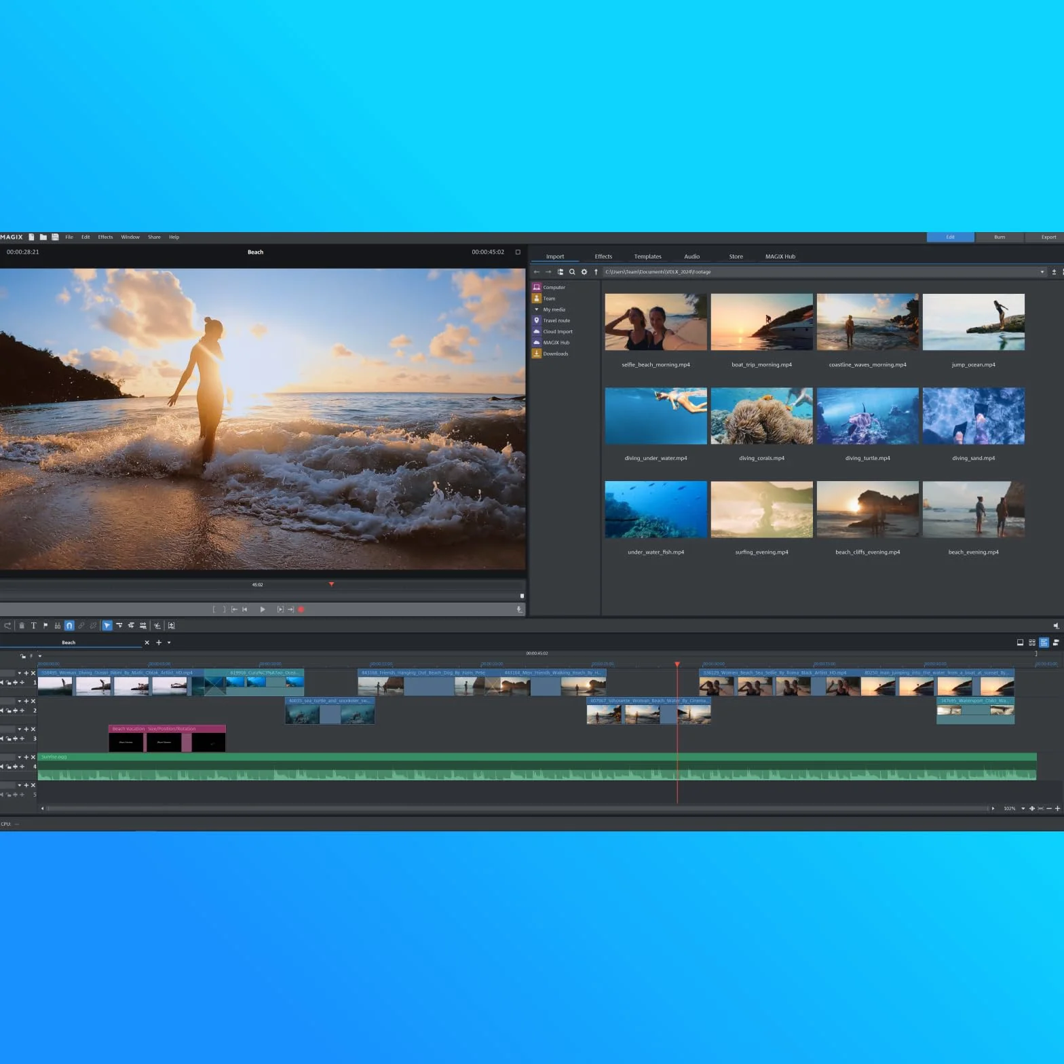Click the open project folder icon
1064x1064 pixels.
tap(43, 237)
